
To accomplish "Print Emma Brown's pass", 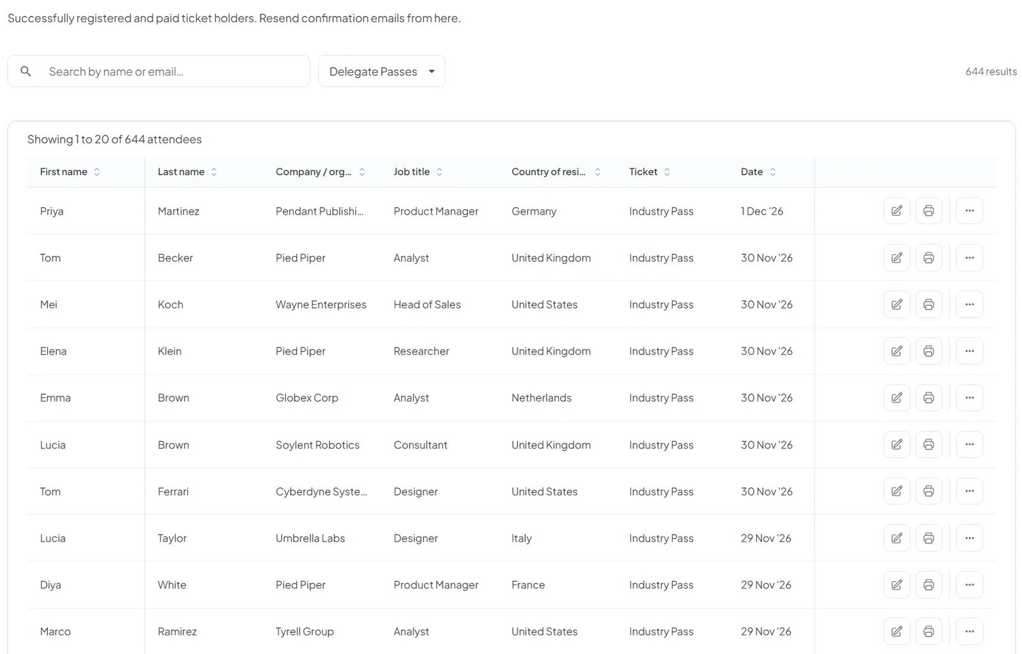I will pyautogui.click(x=929, y=398).
